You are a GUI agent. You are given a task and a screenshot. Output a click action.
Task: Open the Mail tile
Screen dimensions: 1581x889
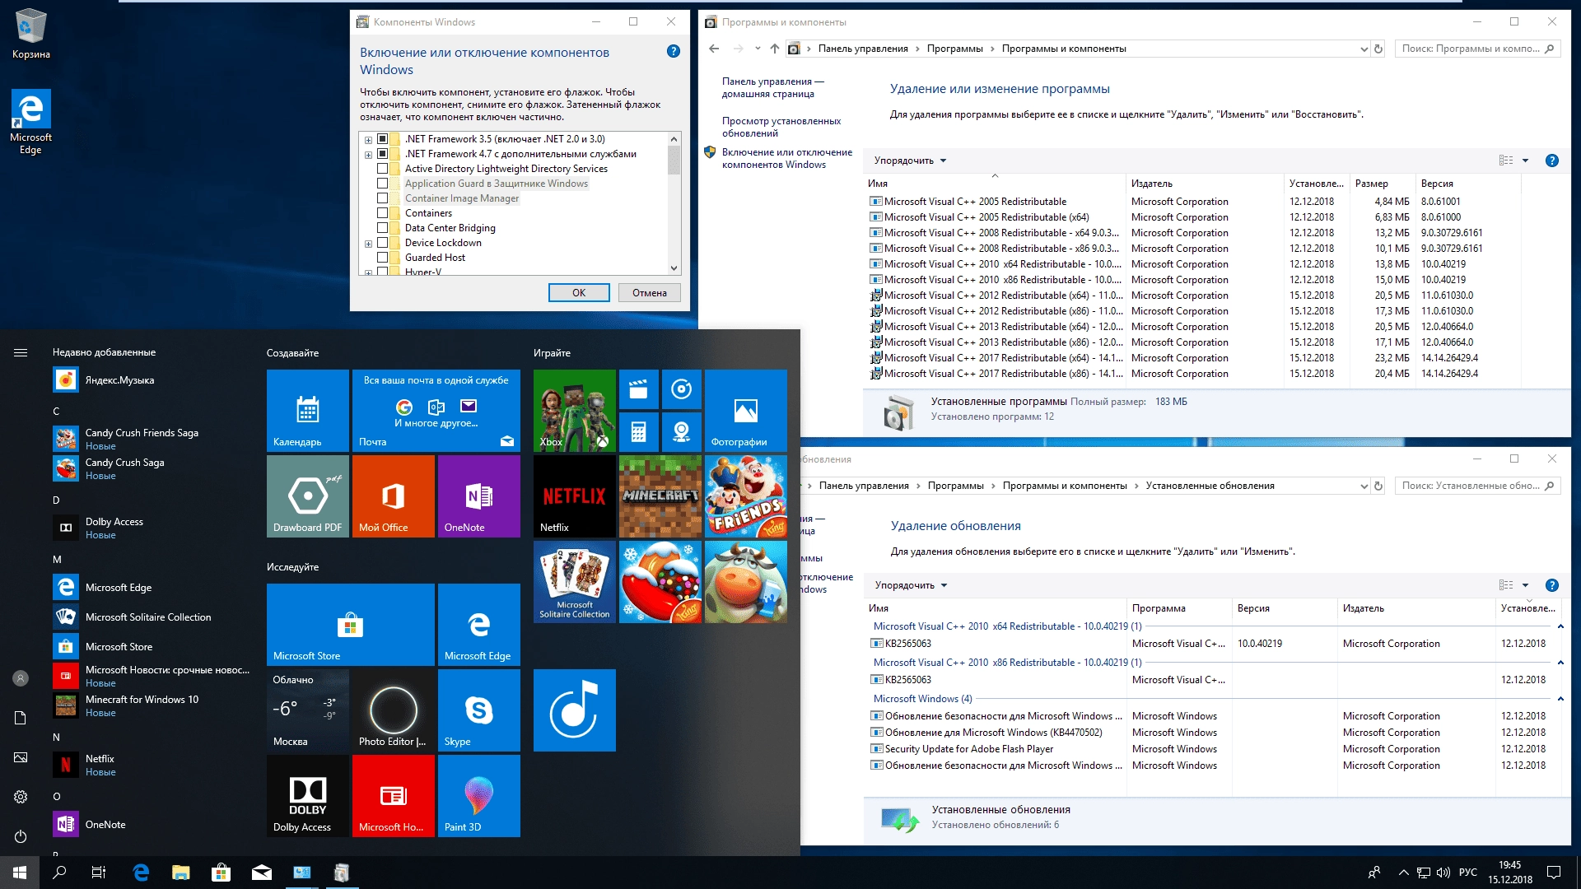[436, 410]
